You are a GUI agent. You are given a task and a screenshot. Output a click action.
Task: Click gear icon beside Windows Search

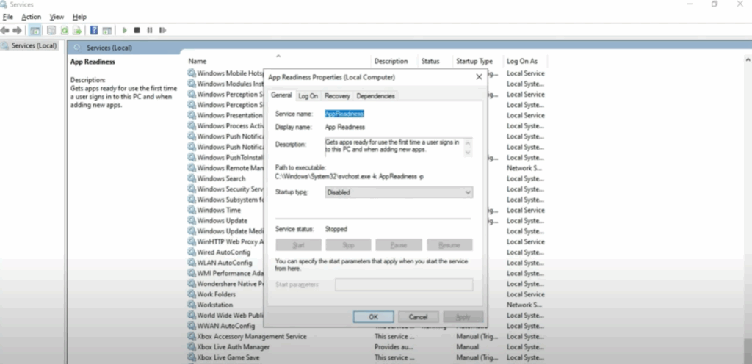192,178
